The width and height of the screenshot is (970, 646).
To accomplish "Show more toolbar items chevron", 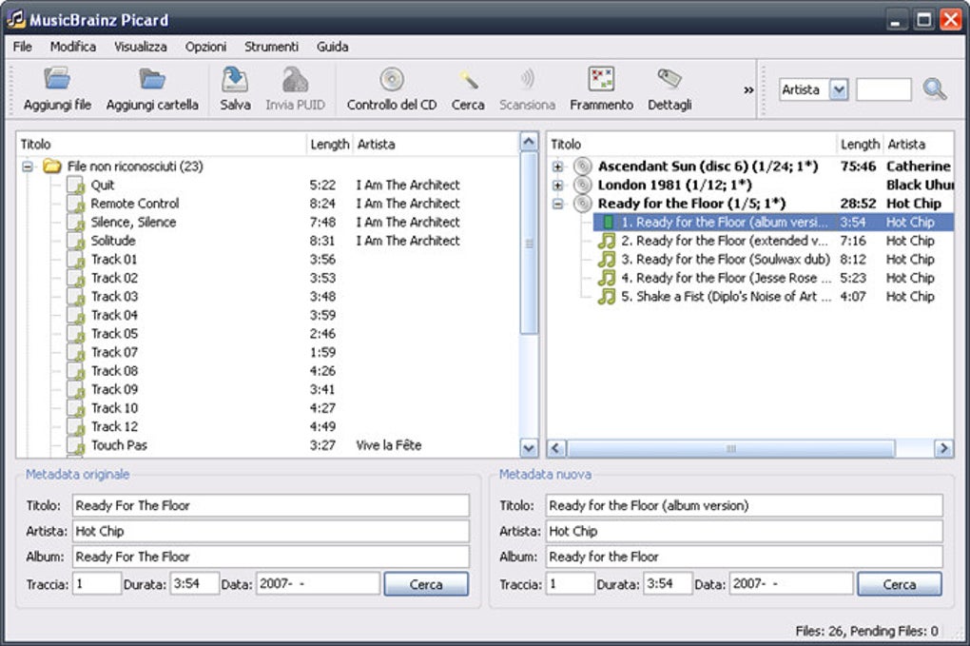I will 748,89.
